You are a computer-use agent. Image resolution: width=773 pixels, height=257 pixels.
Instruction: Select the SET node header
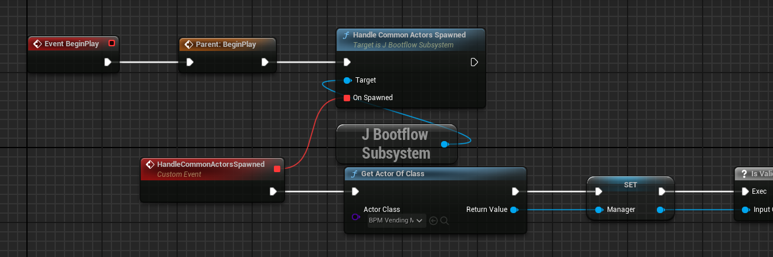pyautogui.click(x=630, y=184)
